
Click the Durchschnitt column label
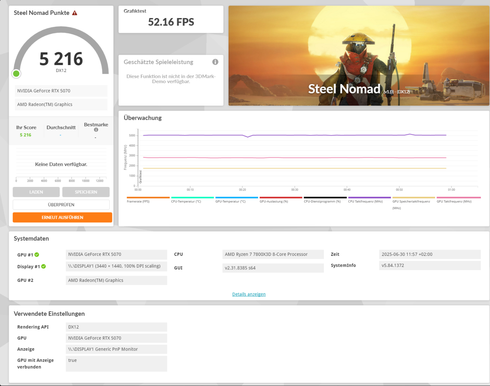[61, 127]
